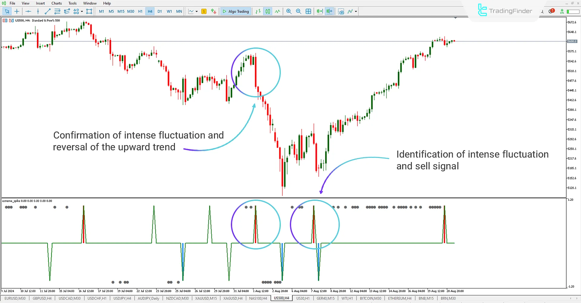Open the tile windows grid icon
Viewport: 581px width, 303px height.
tap(308, 11)
